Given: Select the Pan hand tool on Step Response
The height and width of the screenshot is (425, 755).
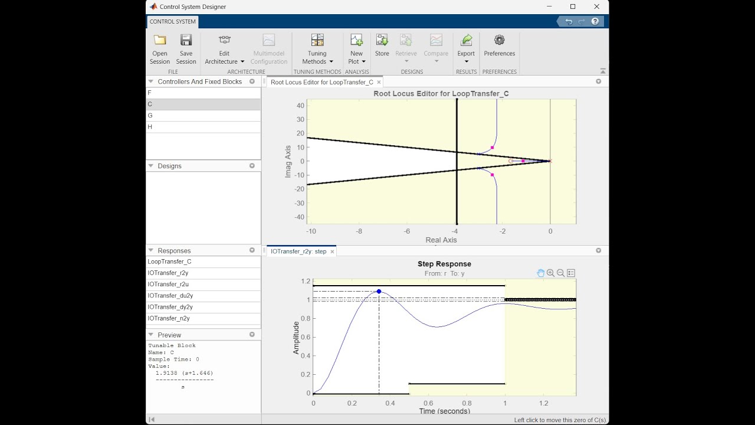Looking at the screenshot, I should coord(541,273).
